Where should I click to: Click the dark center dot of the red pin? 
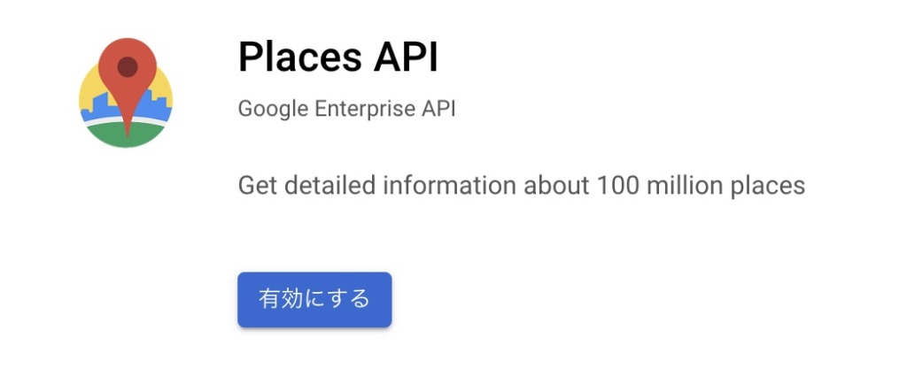(x=128, y=67)
